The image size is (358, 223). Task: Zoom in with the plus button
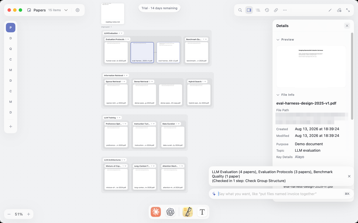[x=29, y=214]
